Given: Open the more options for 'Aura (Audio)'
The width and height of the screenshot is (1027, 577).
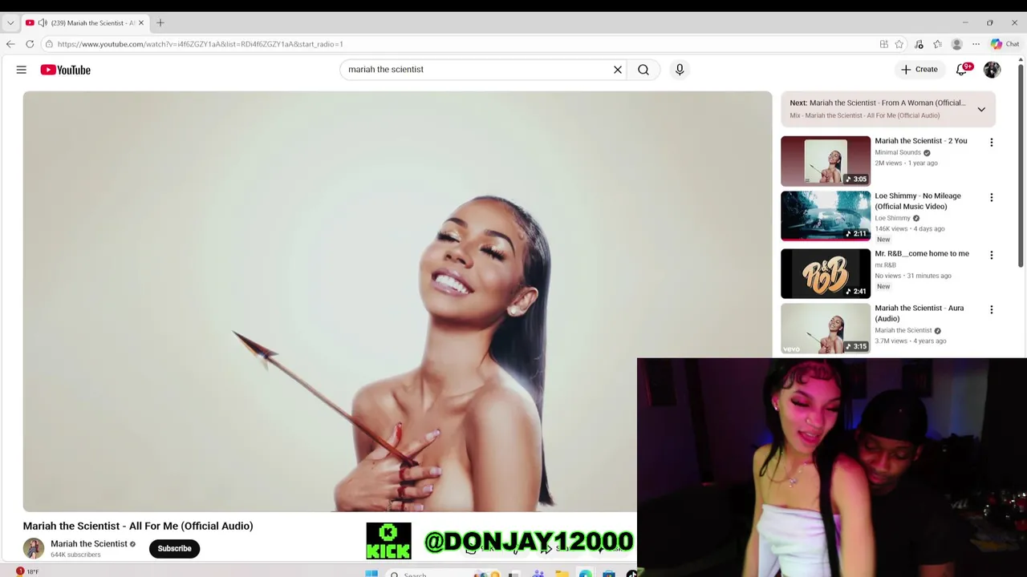Looking at the screenshot, I should tap(992, 309).
